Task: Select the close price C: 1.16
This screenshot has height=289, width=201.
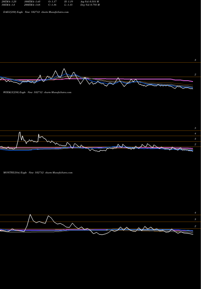Action: click(x=52, y=5)
